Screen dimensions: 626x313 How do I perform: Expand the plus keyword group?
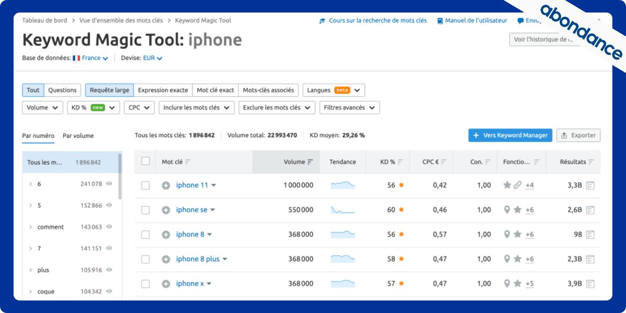pos(31,270)
